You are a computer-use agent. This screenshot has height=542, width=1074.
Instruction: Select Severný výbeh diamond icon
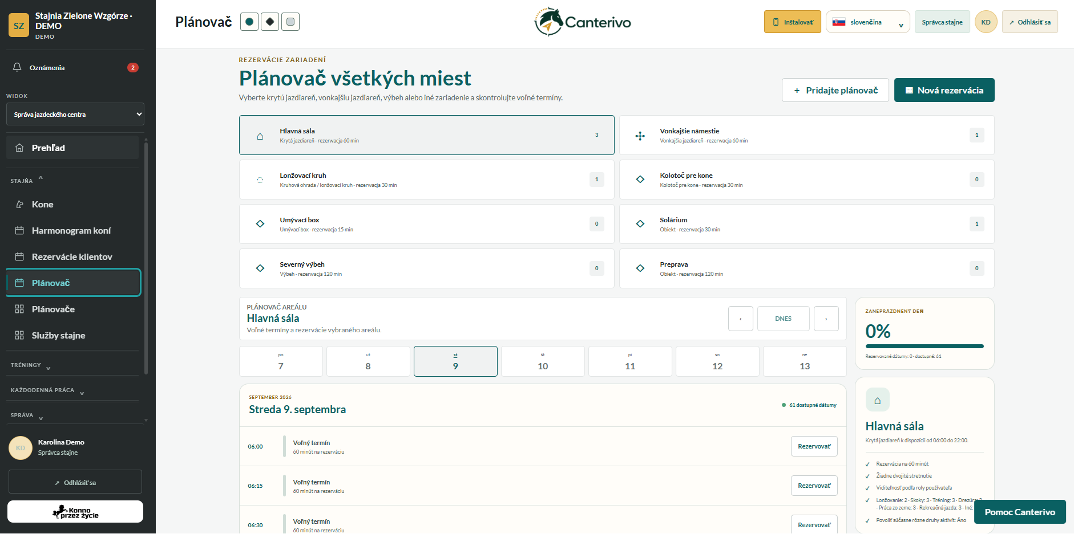[260, 268]
